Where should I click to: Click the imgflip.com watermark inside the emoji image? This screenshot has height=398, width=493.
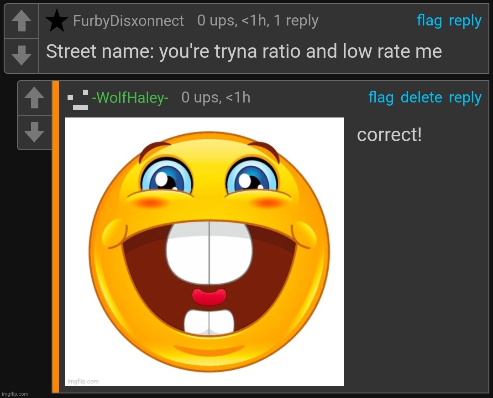pyautogui.click(x=83, y=381)
